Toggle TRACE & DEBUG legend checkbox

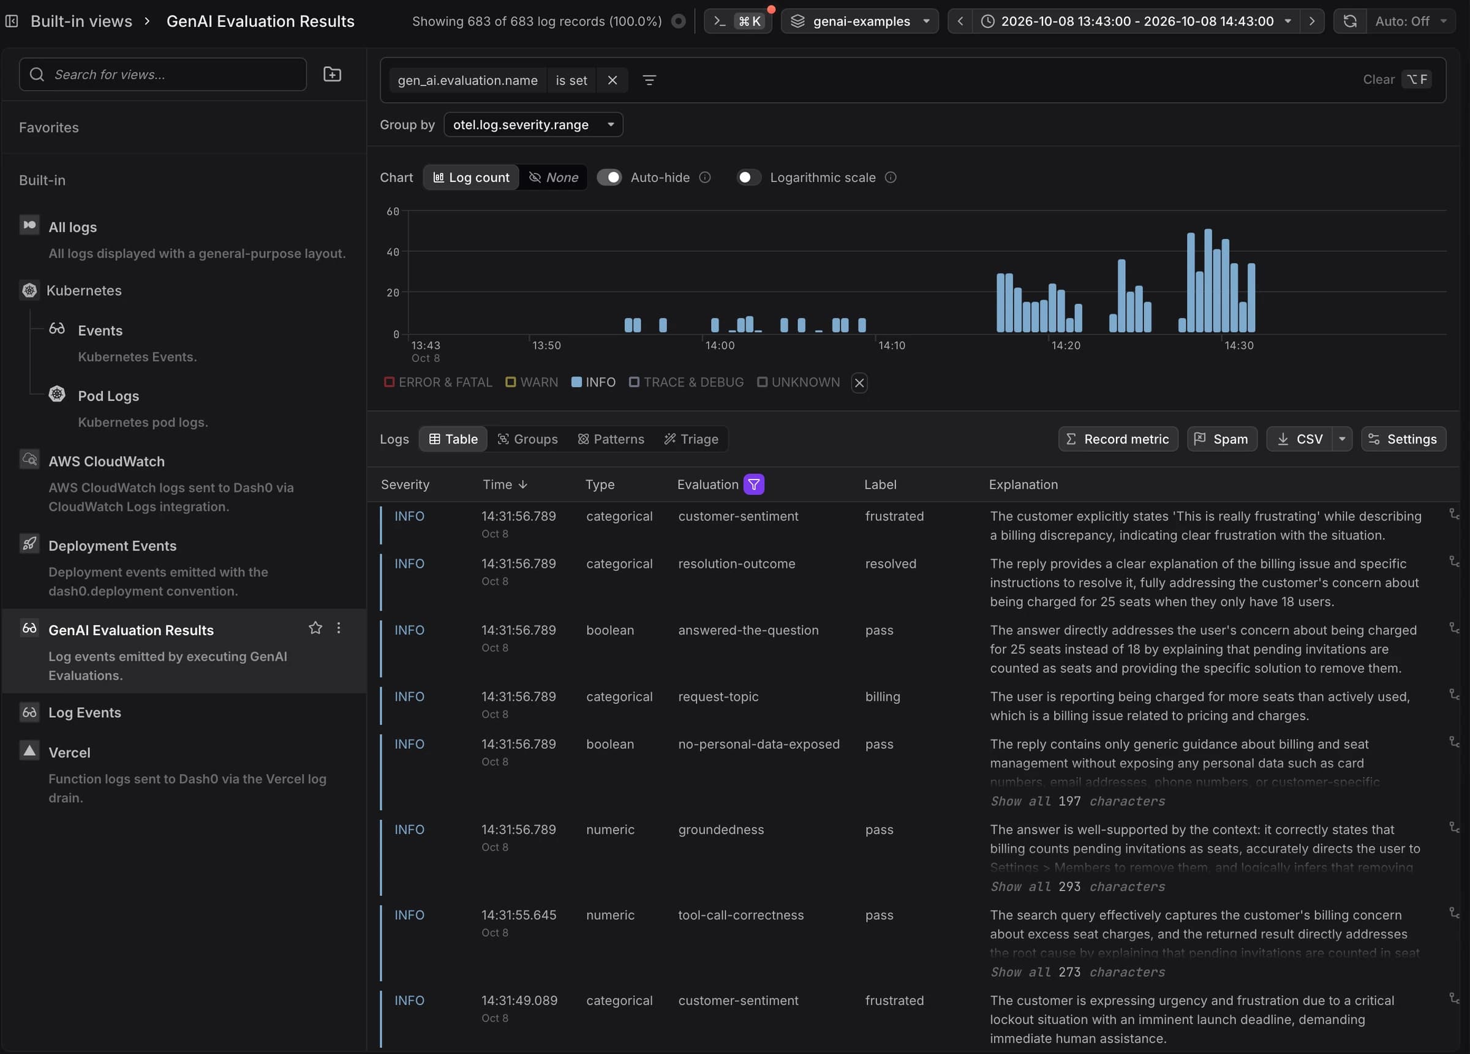[634, 382]
